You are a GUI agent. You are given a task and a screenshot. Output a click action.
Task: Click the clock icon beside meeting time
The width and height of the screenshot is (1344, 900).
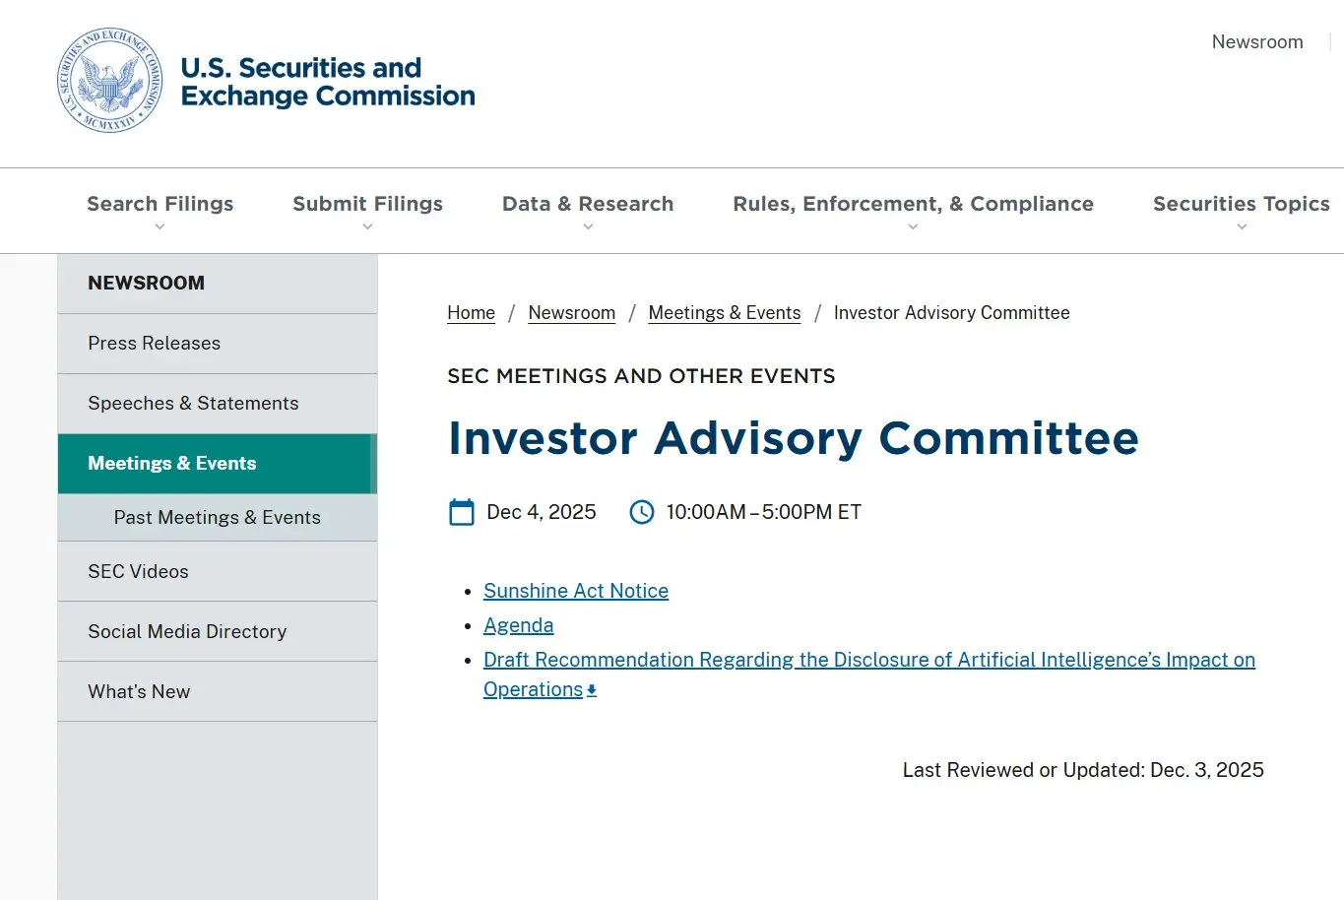642,512
